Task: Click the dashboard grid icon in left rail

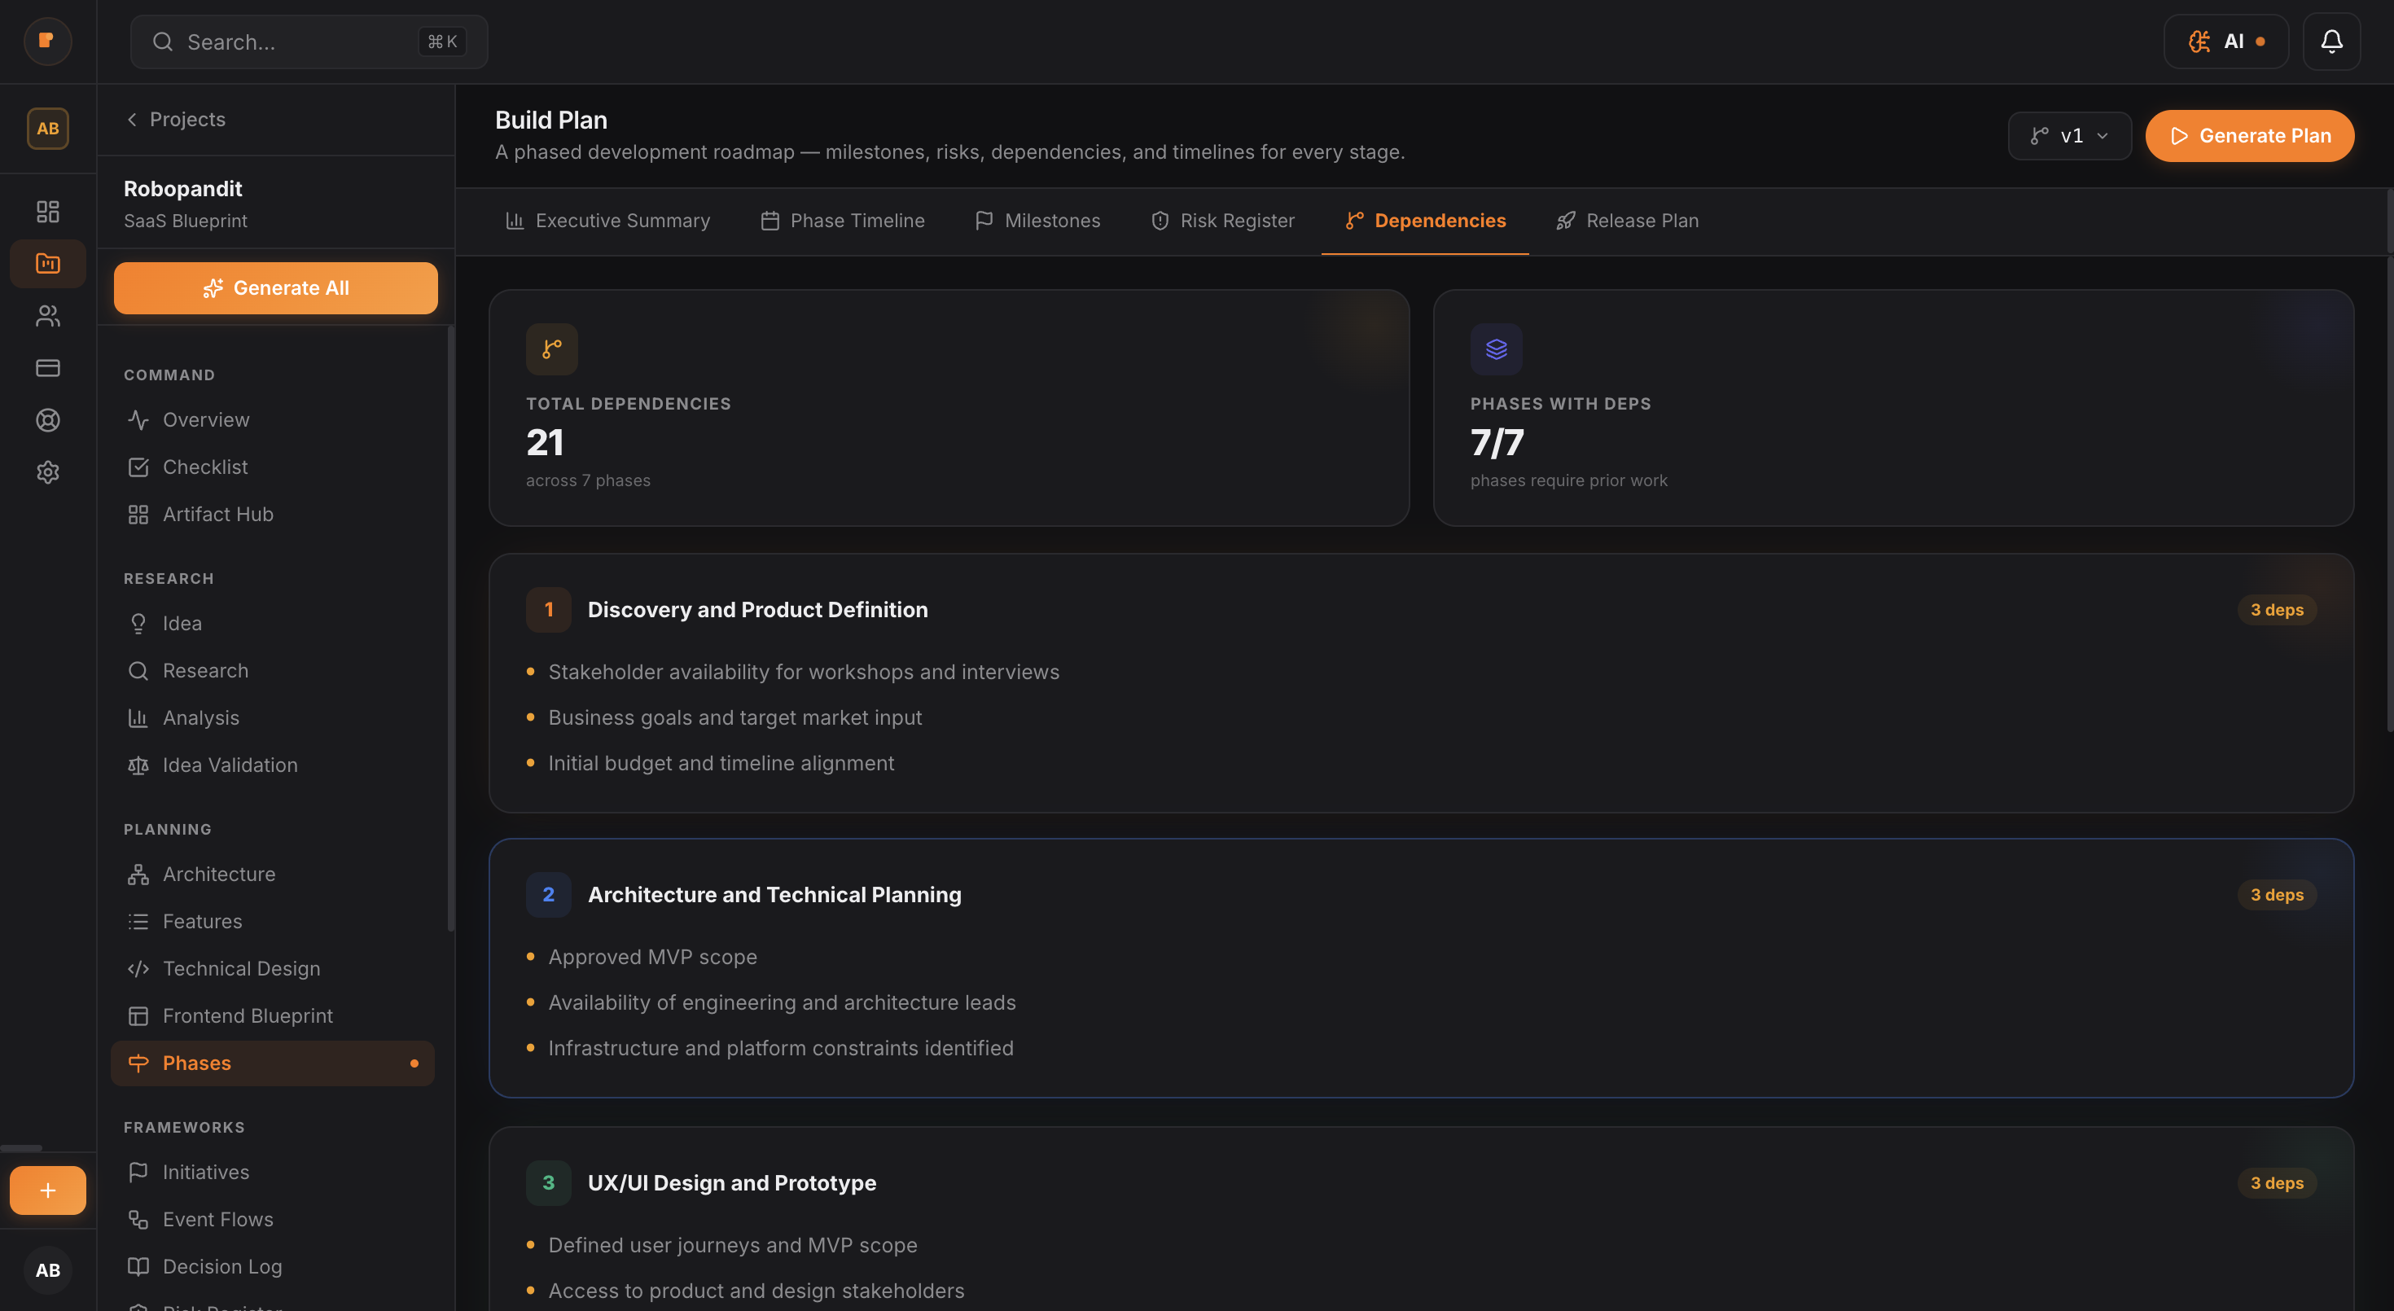Action: (47, 212)
